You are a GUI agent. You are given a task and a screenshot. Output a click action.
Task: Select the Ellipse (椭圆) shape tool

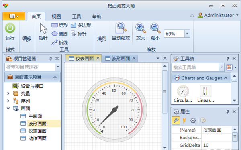[59, 34]
